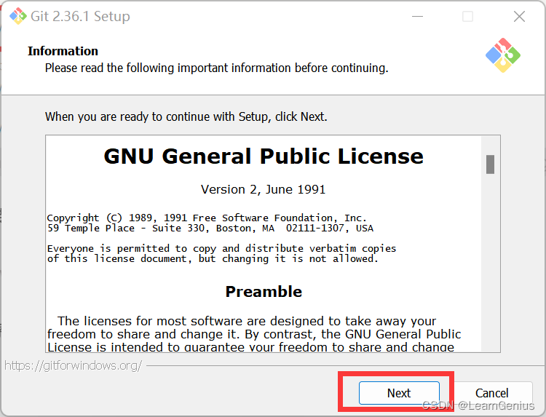Click the disabled maximize window button
Image resolution: width=546 pixels, height=417 pixels.
467,16
